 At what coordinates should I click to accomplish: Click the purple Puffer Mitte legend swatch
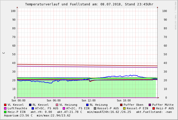[x=150, y=105]
